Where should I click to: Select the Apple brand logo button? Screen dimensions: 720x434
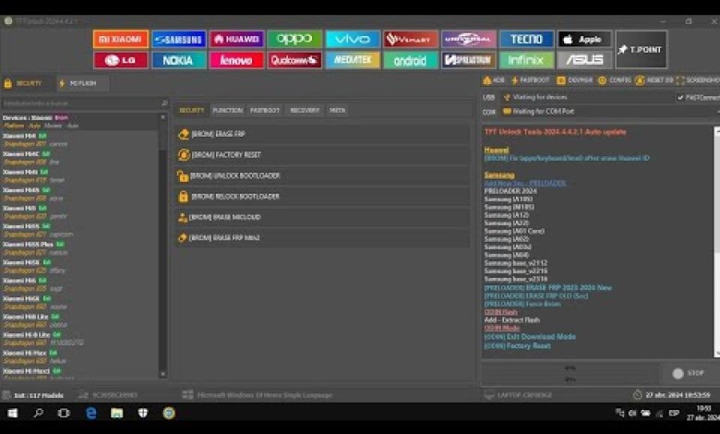584,40
